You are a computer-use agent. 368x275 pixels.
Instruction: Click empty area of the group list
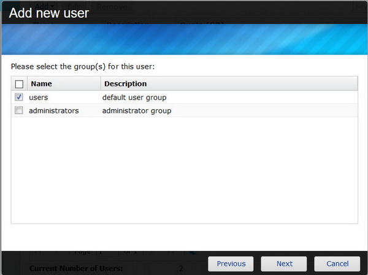(x=184, y=172)
